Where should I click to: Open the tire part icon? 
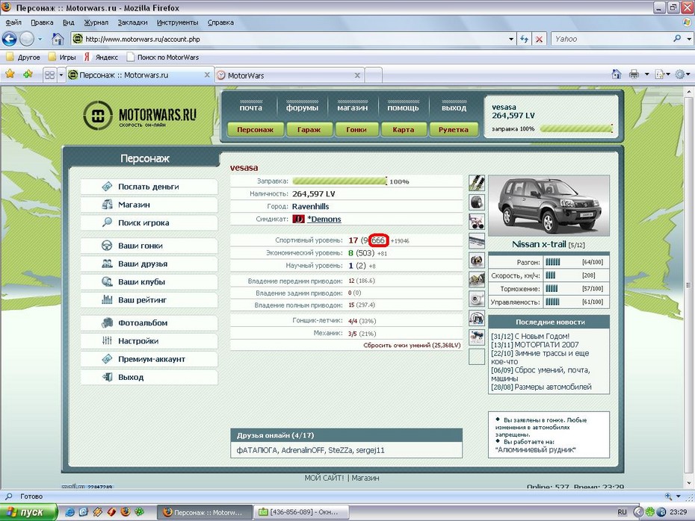pyautogui.click(x=477, y=202)
